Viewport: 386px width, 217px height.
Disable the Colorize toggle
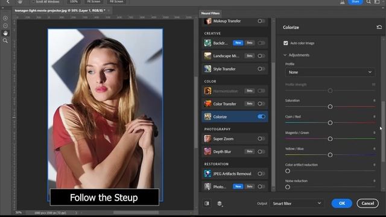pyautogui.click(x=261, y=116)
